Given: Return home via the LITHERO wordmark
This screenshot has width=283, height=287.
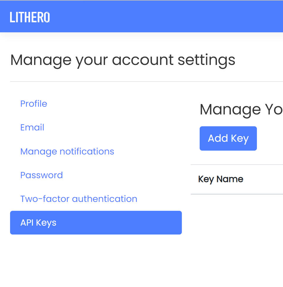Looking at the screenshot, I should [30, 17].
